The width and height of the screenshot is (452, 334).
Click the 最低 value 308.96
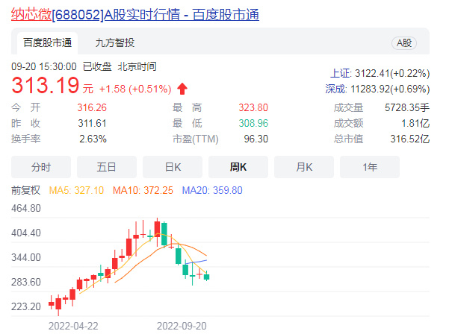[x=253, y=124]
